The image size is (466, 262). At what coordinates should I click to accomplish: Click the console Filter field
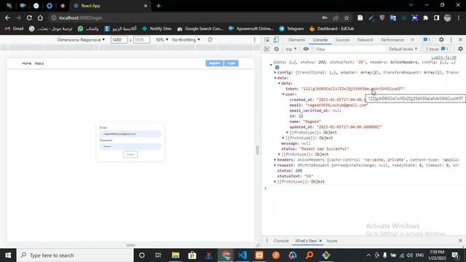click(349, 49)
